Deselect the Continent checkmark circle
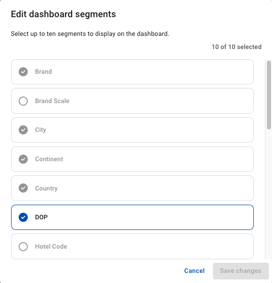 [23, 159]
